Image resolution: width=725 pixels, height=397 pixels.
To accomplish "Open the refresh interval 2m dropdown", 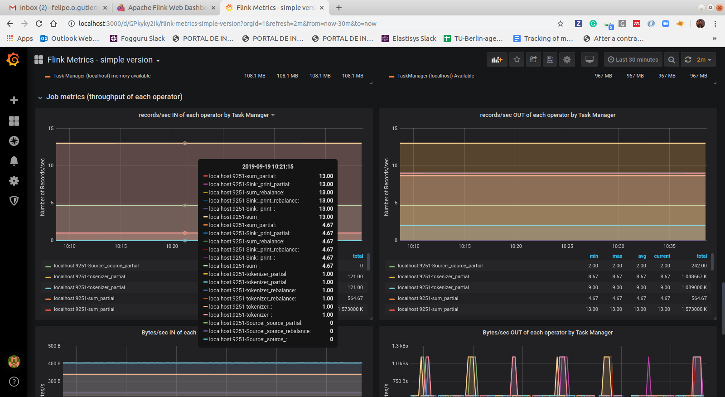I will (704, 60).
